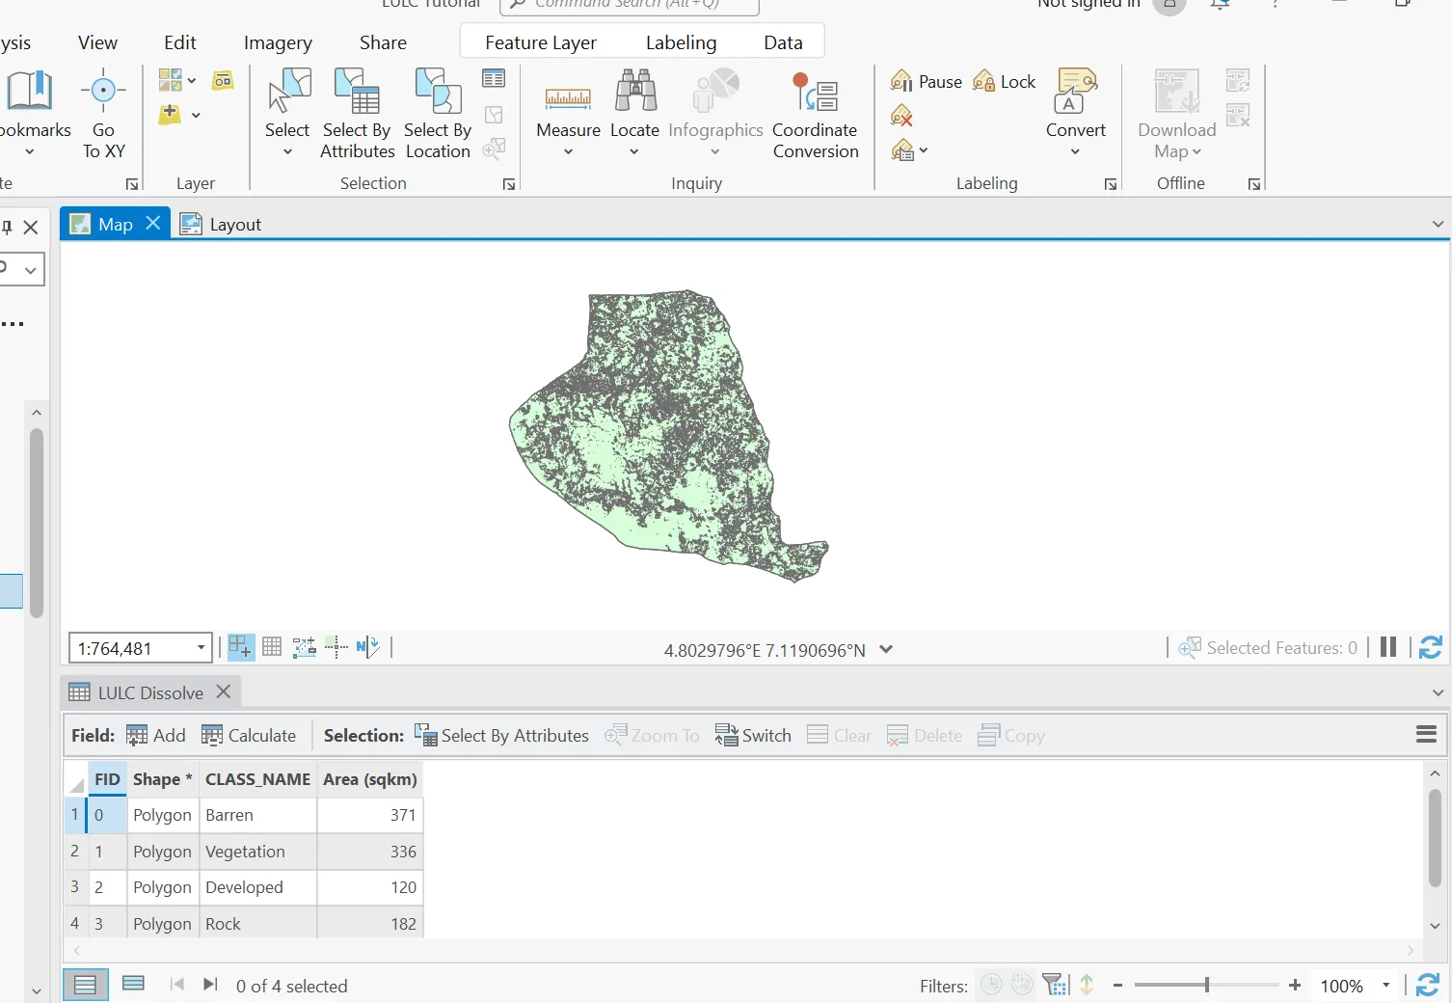Click the Go To XY icon
This screenshot has height=1003, width=1452.
[x=103, y=92]
